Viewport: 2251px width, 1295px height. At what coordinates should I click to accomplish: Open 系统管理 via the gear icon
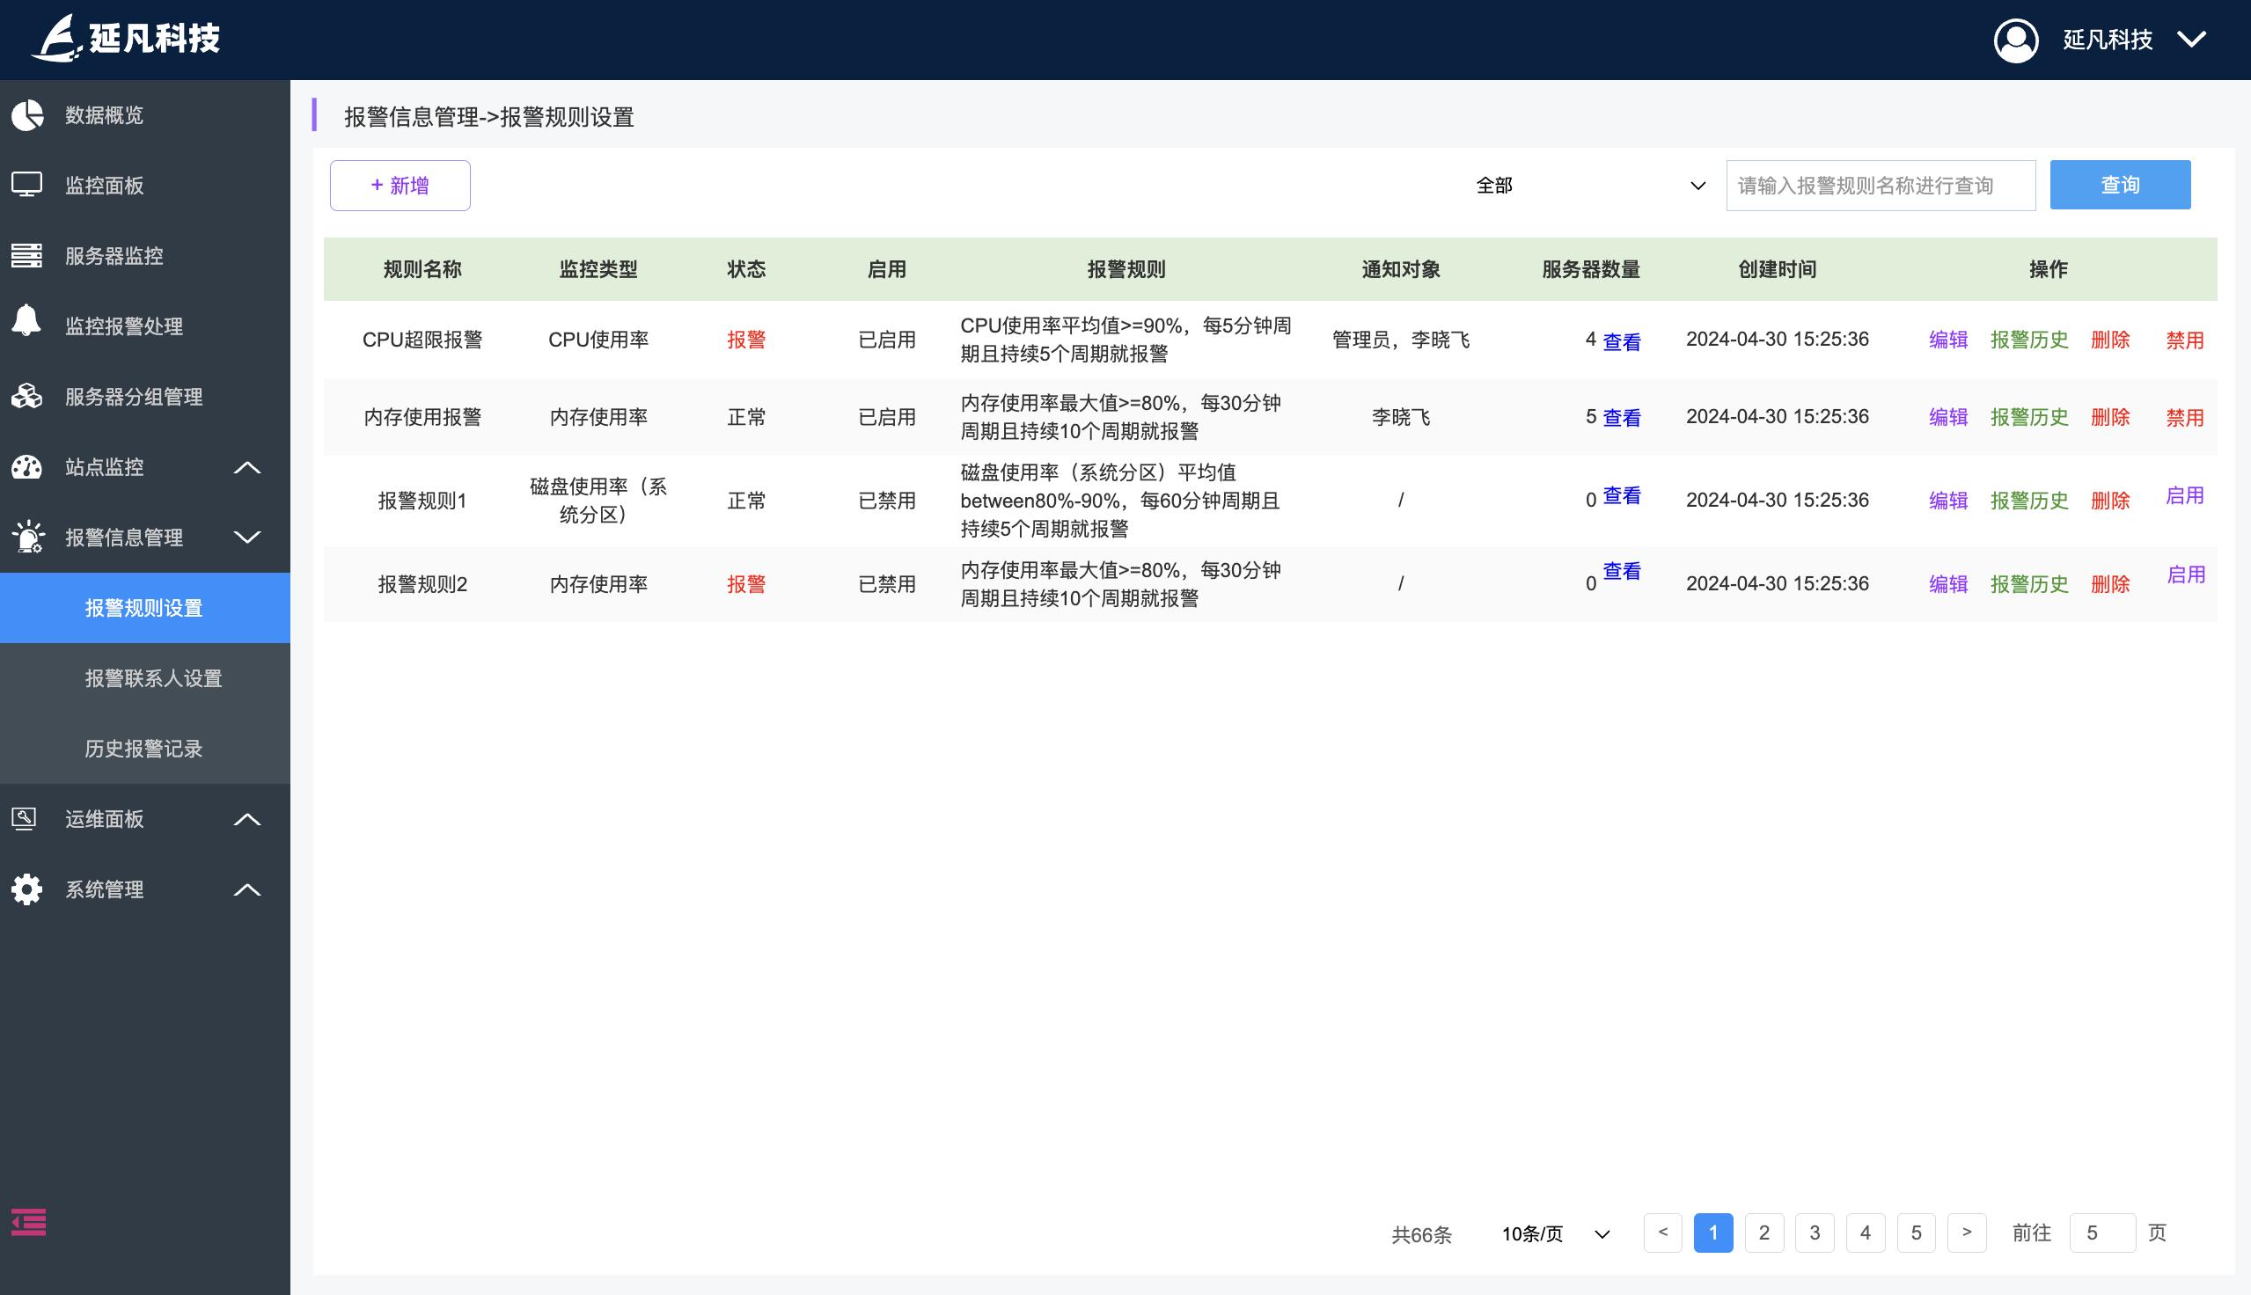pyautogui.click(x=27, y=889)
